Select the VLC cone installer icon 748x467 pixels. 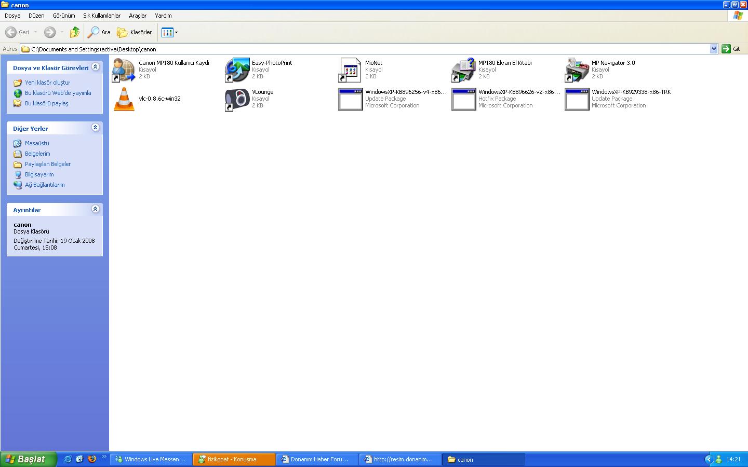coord(124,99)
